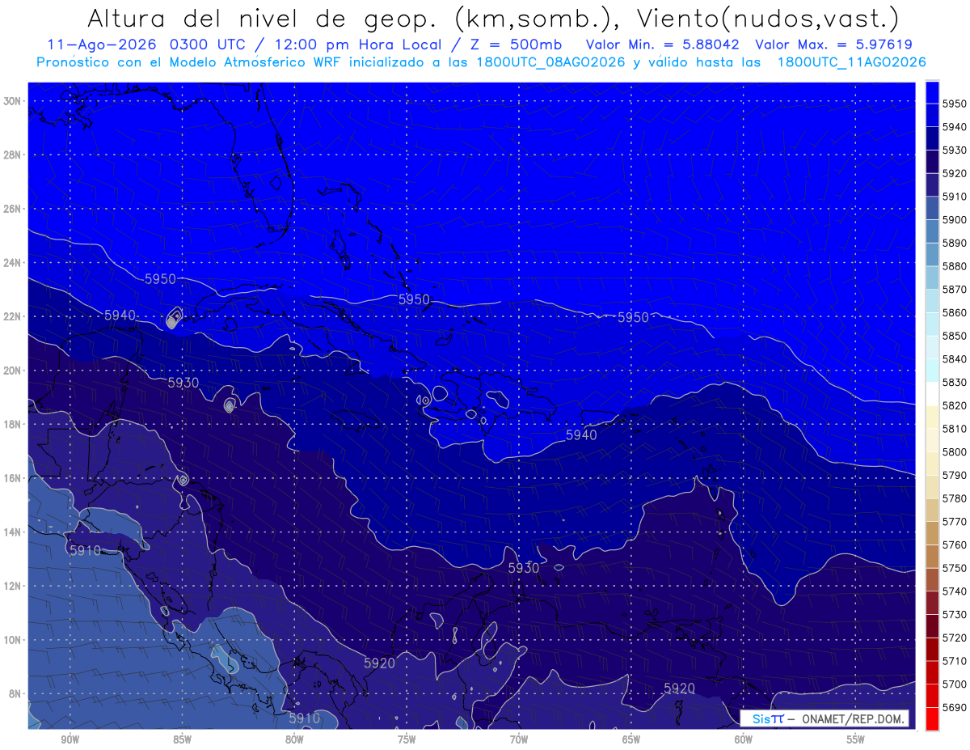Click the chart title 'Altura del nivel de geop.'
The image size is (970, 750).
coord(262,19)
